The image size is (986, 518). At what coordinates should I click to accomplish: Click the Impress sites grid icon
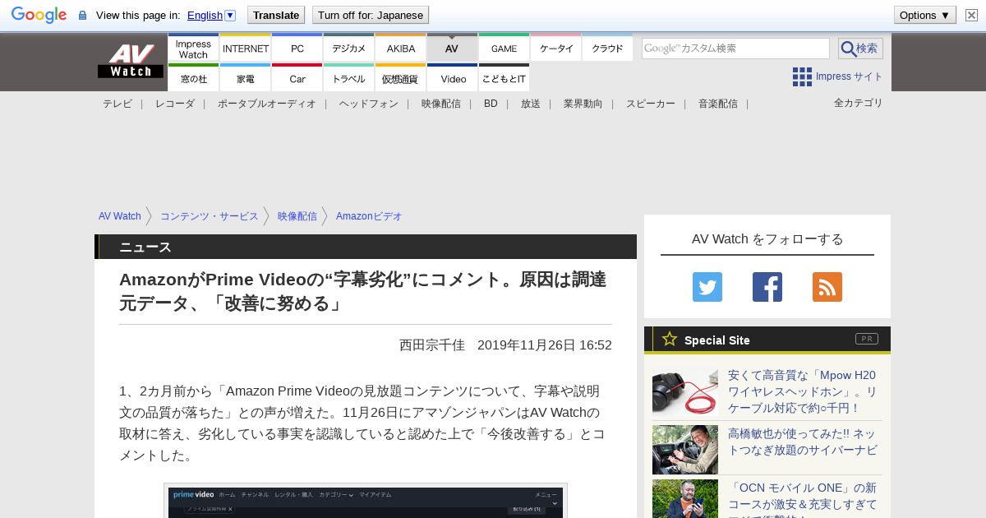802,76
